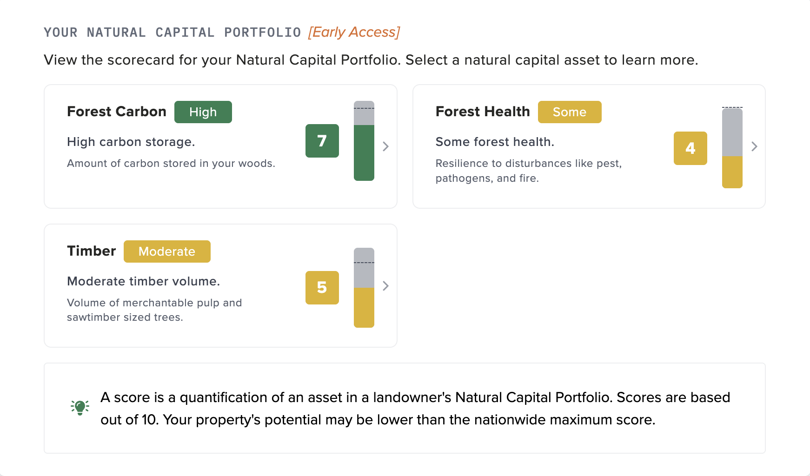Select the Forest Carbon heading
Image resolution: width=810 pixels, height=476 pixels.
(x=116, y=111)
